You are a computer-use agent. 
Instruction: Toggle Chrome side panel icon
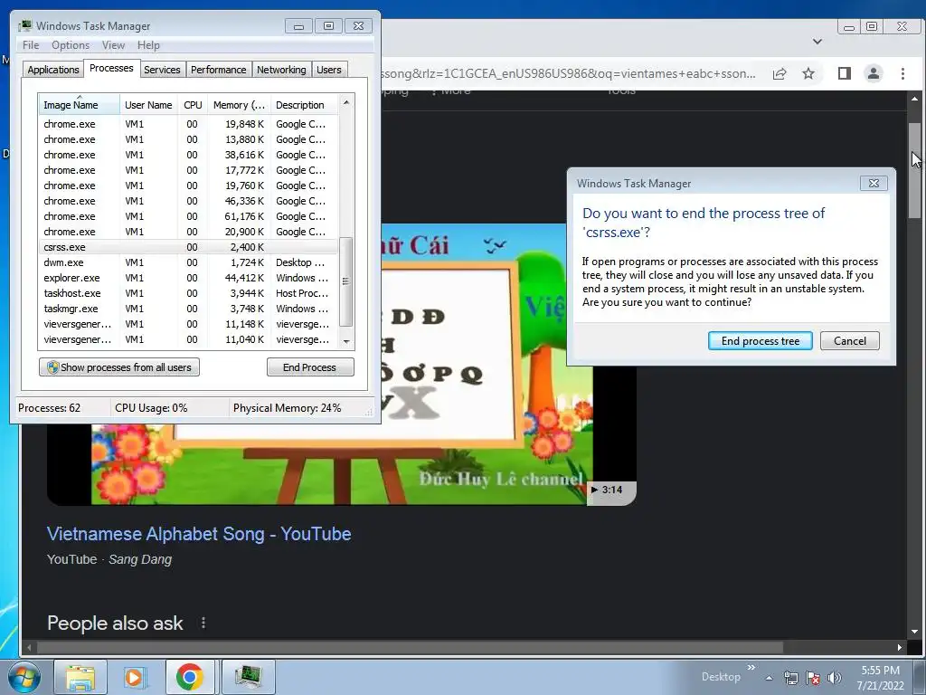[x=844, y=73]
